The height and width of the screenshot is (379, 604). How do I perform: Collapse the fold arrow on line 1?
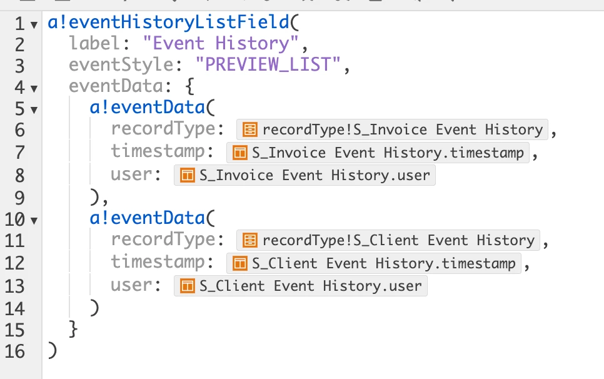coord(34,25)
